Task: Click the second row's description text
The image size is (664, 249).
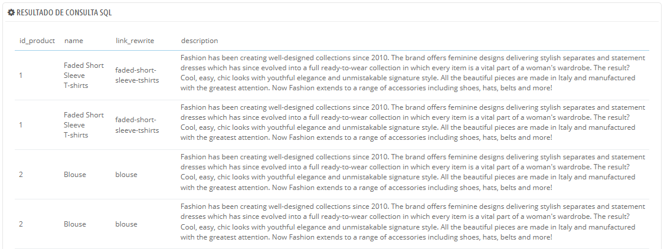Action: 413,122
